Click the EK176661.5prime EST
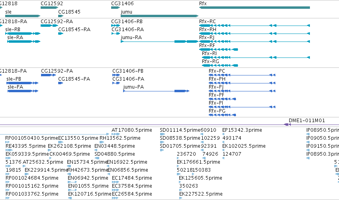 (198, 162)
